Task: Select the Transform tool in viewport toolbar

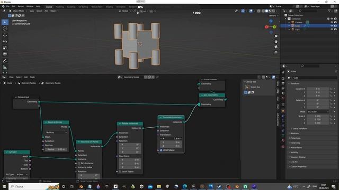Action: coord(5,54)
